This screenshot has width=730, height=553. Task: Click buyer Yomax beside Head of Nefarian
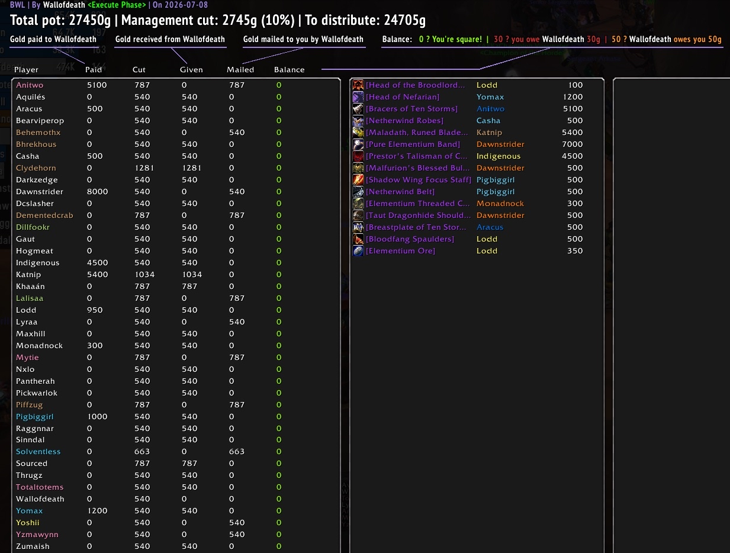click(x=490, y=97)
